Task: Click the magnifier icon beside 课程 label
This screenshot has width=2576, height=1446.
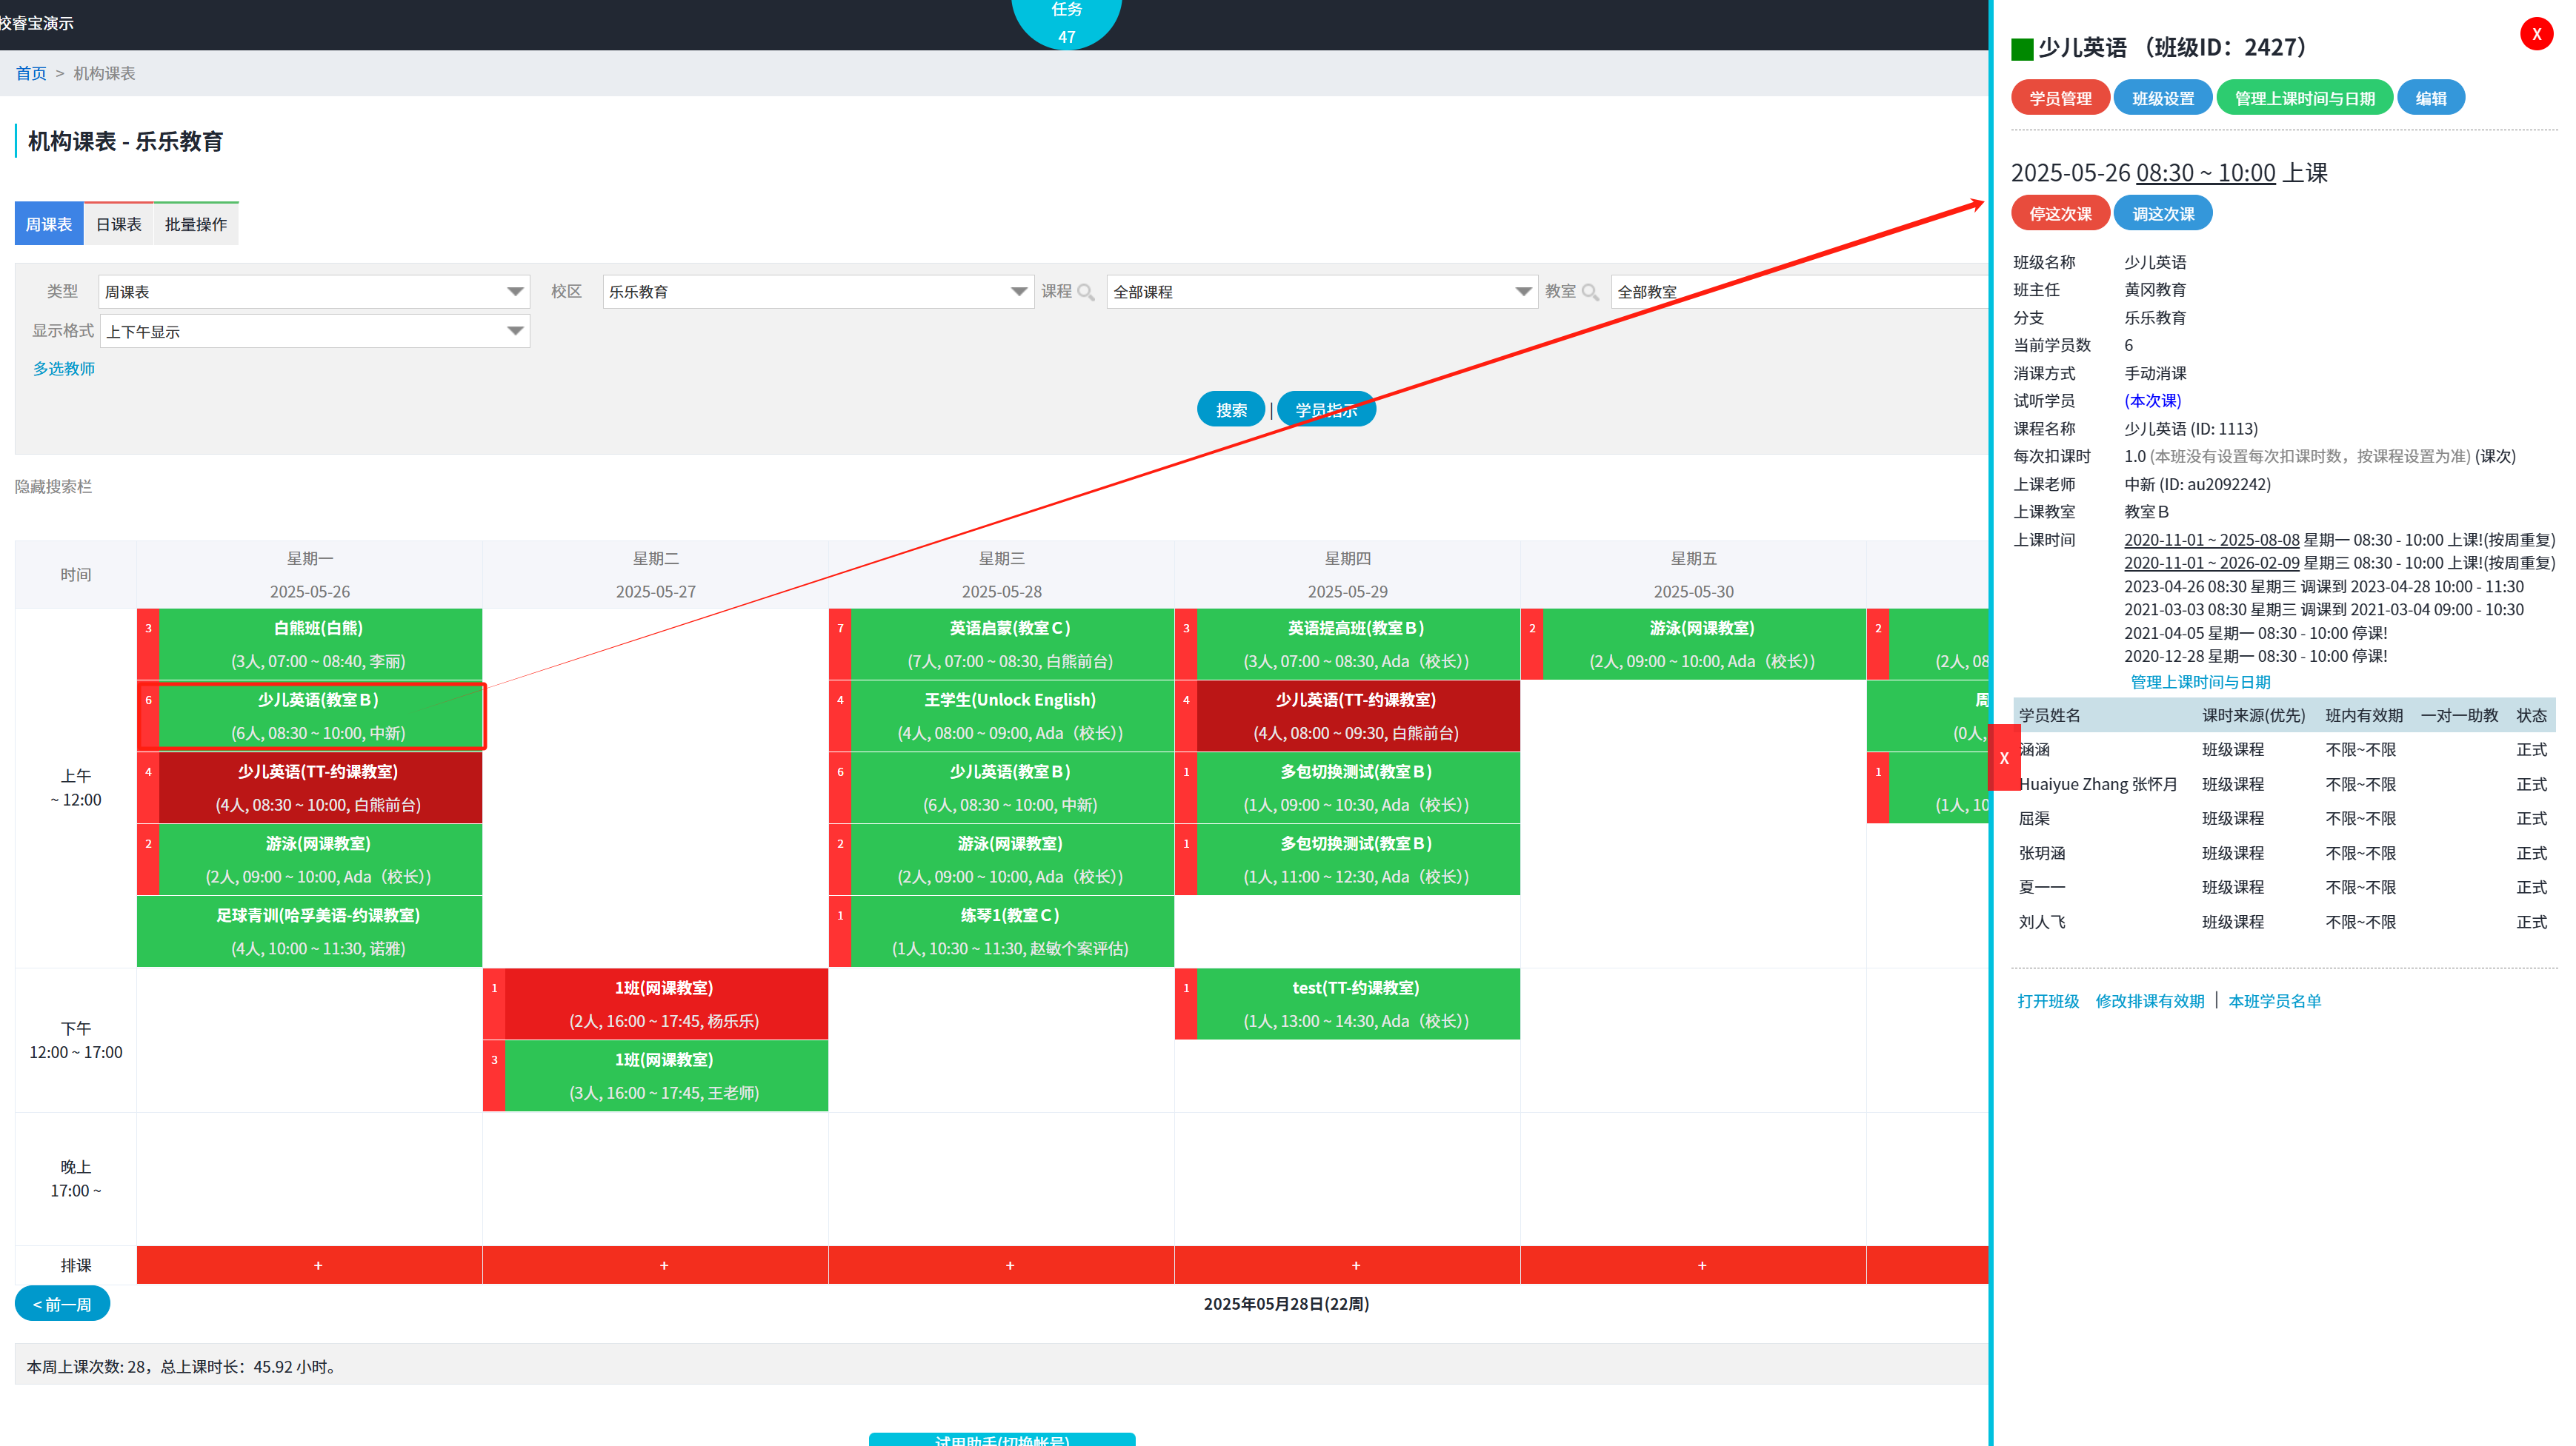Action: point(1086,292)
